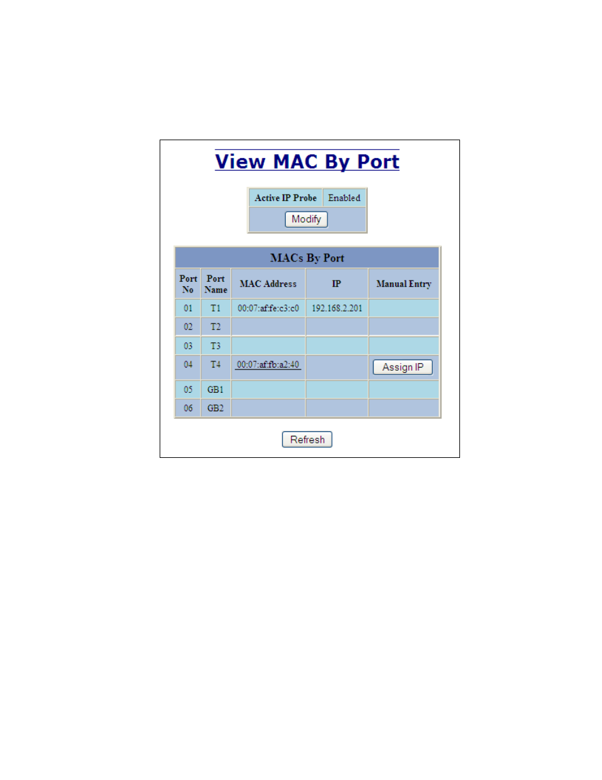Click the MAC Address column header
The height and width of the screenshot is (780, 602).
click(x=268, y=284)
